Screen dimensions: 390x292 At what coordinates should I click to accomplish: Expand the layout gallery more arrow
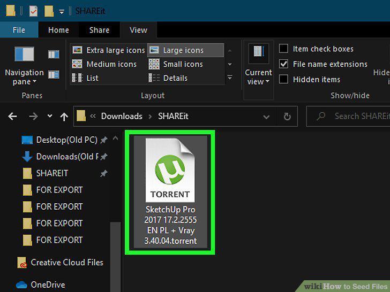(230, 78)
